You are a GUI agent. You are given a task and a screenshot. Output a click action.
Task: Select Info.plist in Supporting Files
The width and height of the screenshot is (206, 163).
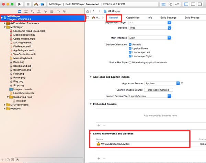(x=21, y=101)
